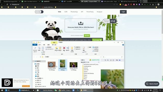Open the Web tab on TinyPNG navigation
This screenshot has height=92, width=163.
pos(59,12)
